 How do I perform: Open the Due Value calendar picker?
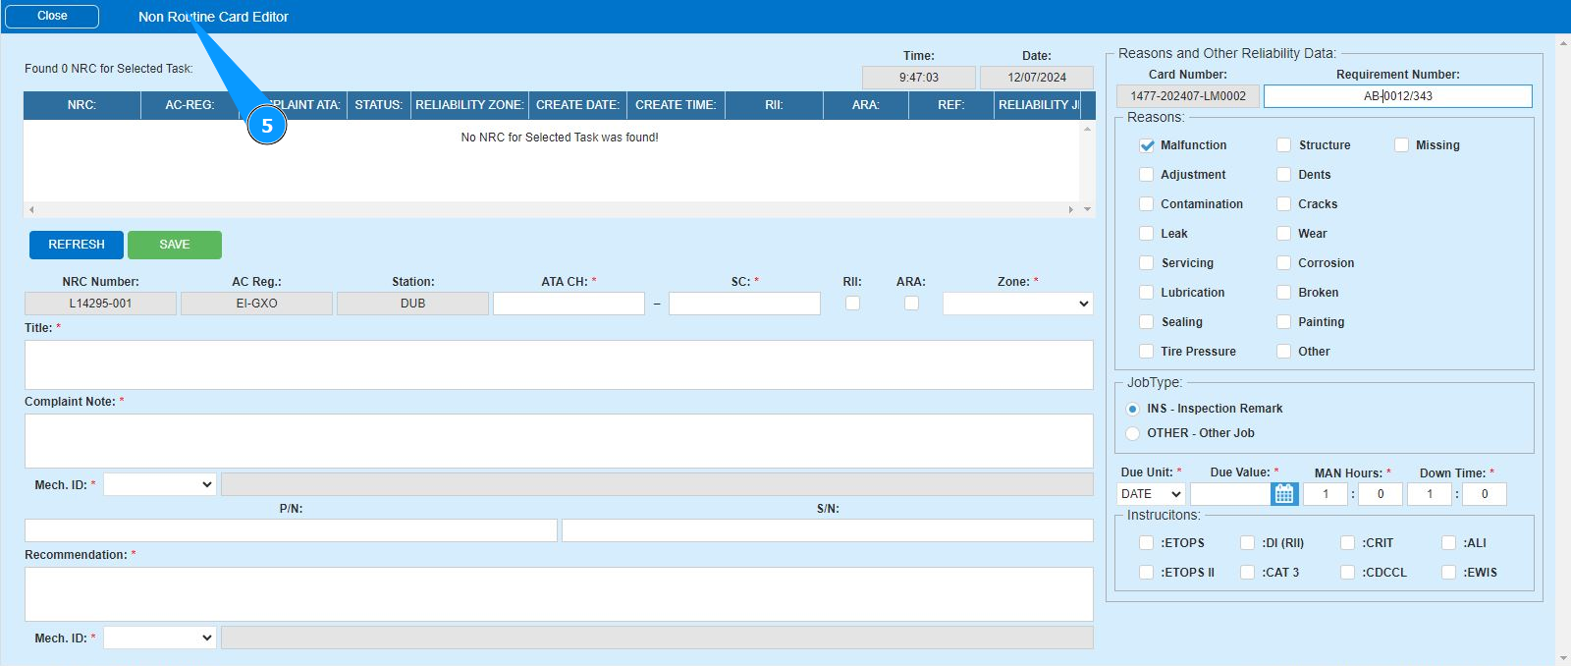tap(1283, 494)
